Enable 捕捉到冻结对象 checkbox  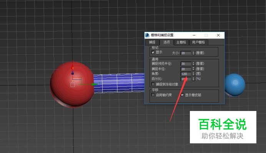[153, 84]
